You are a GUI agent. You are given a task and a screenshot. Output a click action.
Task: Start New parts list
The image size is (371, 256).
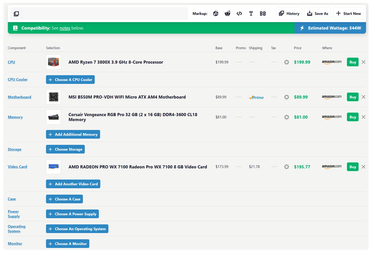[349, 13]
